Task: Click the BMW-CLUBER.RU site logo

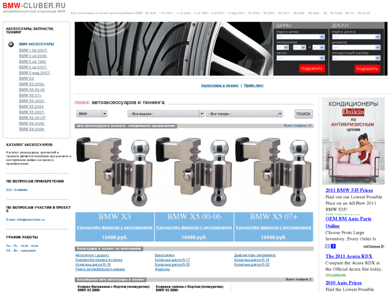Action: 34,5
